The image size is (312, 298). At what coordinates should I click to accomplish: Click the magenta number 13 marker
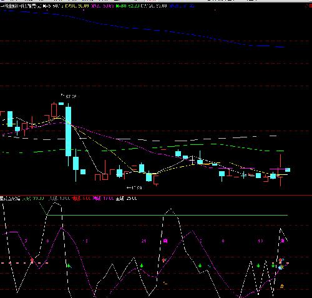pyautogui.click(x=260, y=241)
